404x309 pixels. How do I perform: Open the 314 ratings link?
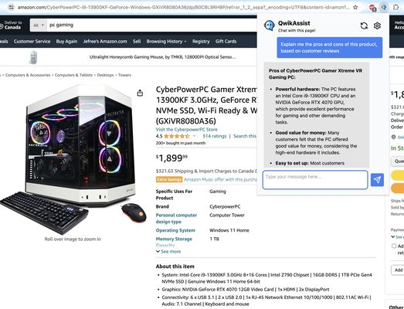point(215,136)
